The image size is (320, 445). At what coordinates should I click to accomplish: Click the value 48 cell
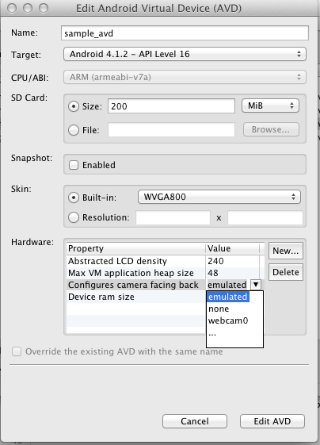232,273
